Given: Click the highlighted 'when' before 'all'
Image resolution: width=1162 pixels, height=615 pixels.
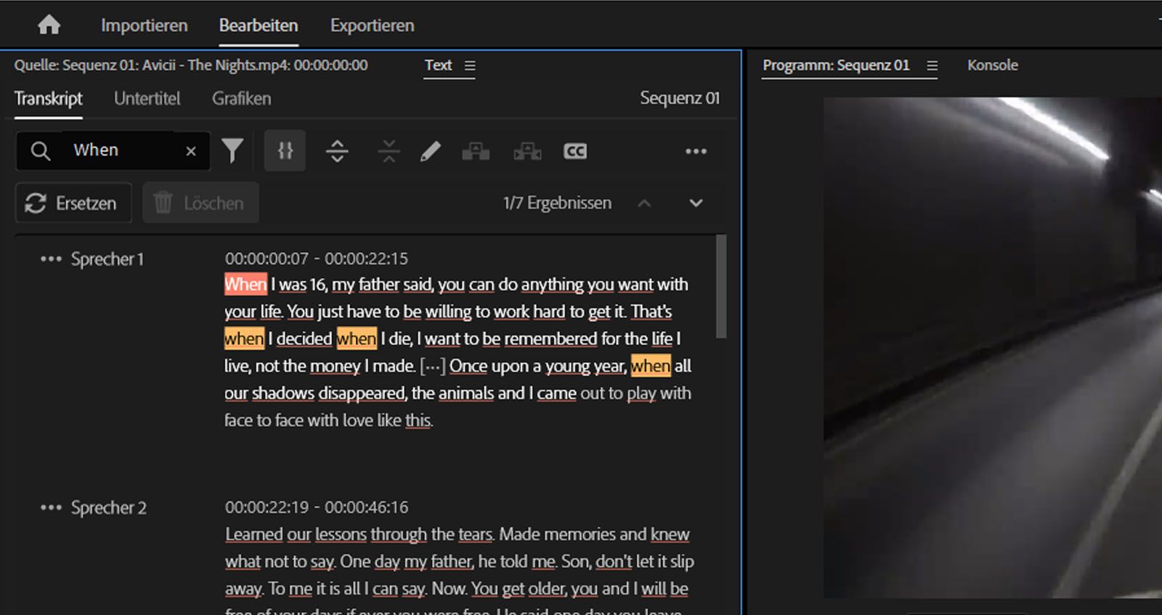Looking at the screenshot, I should (x=651, y=365).
